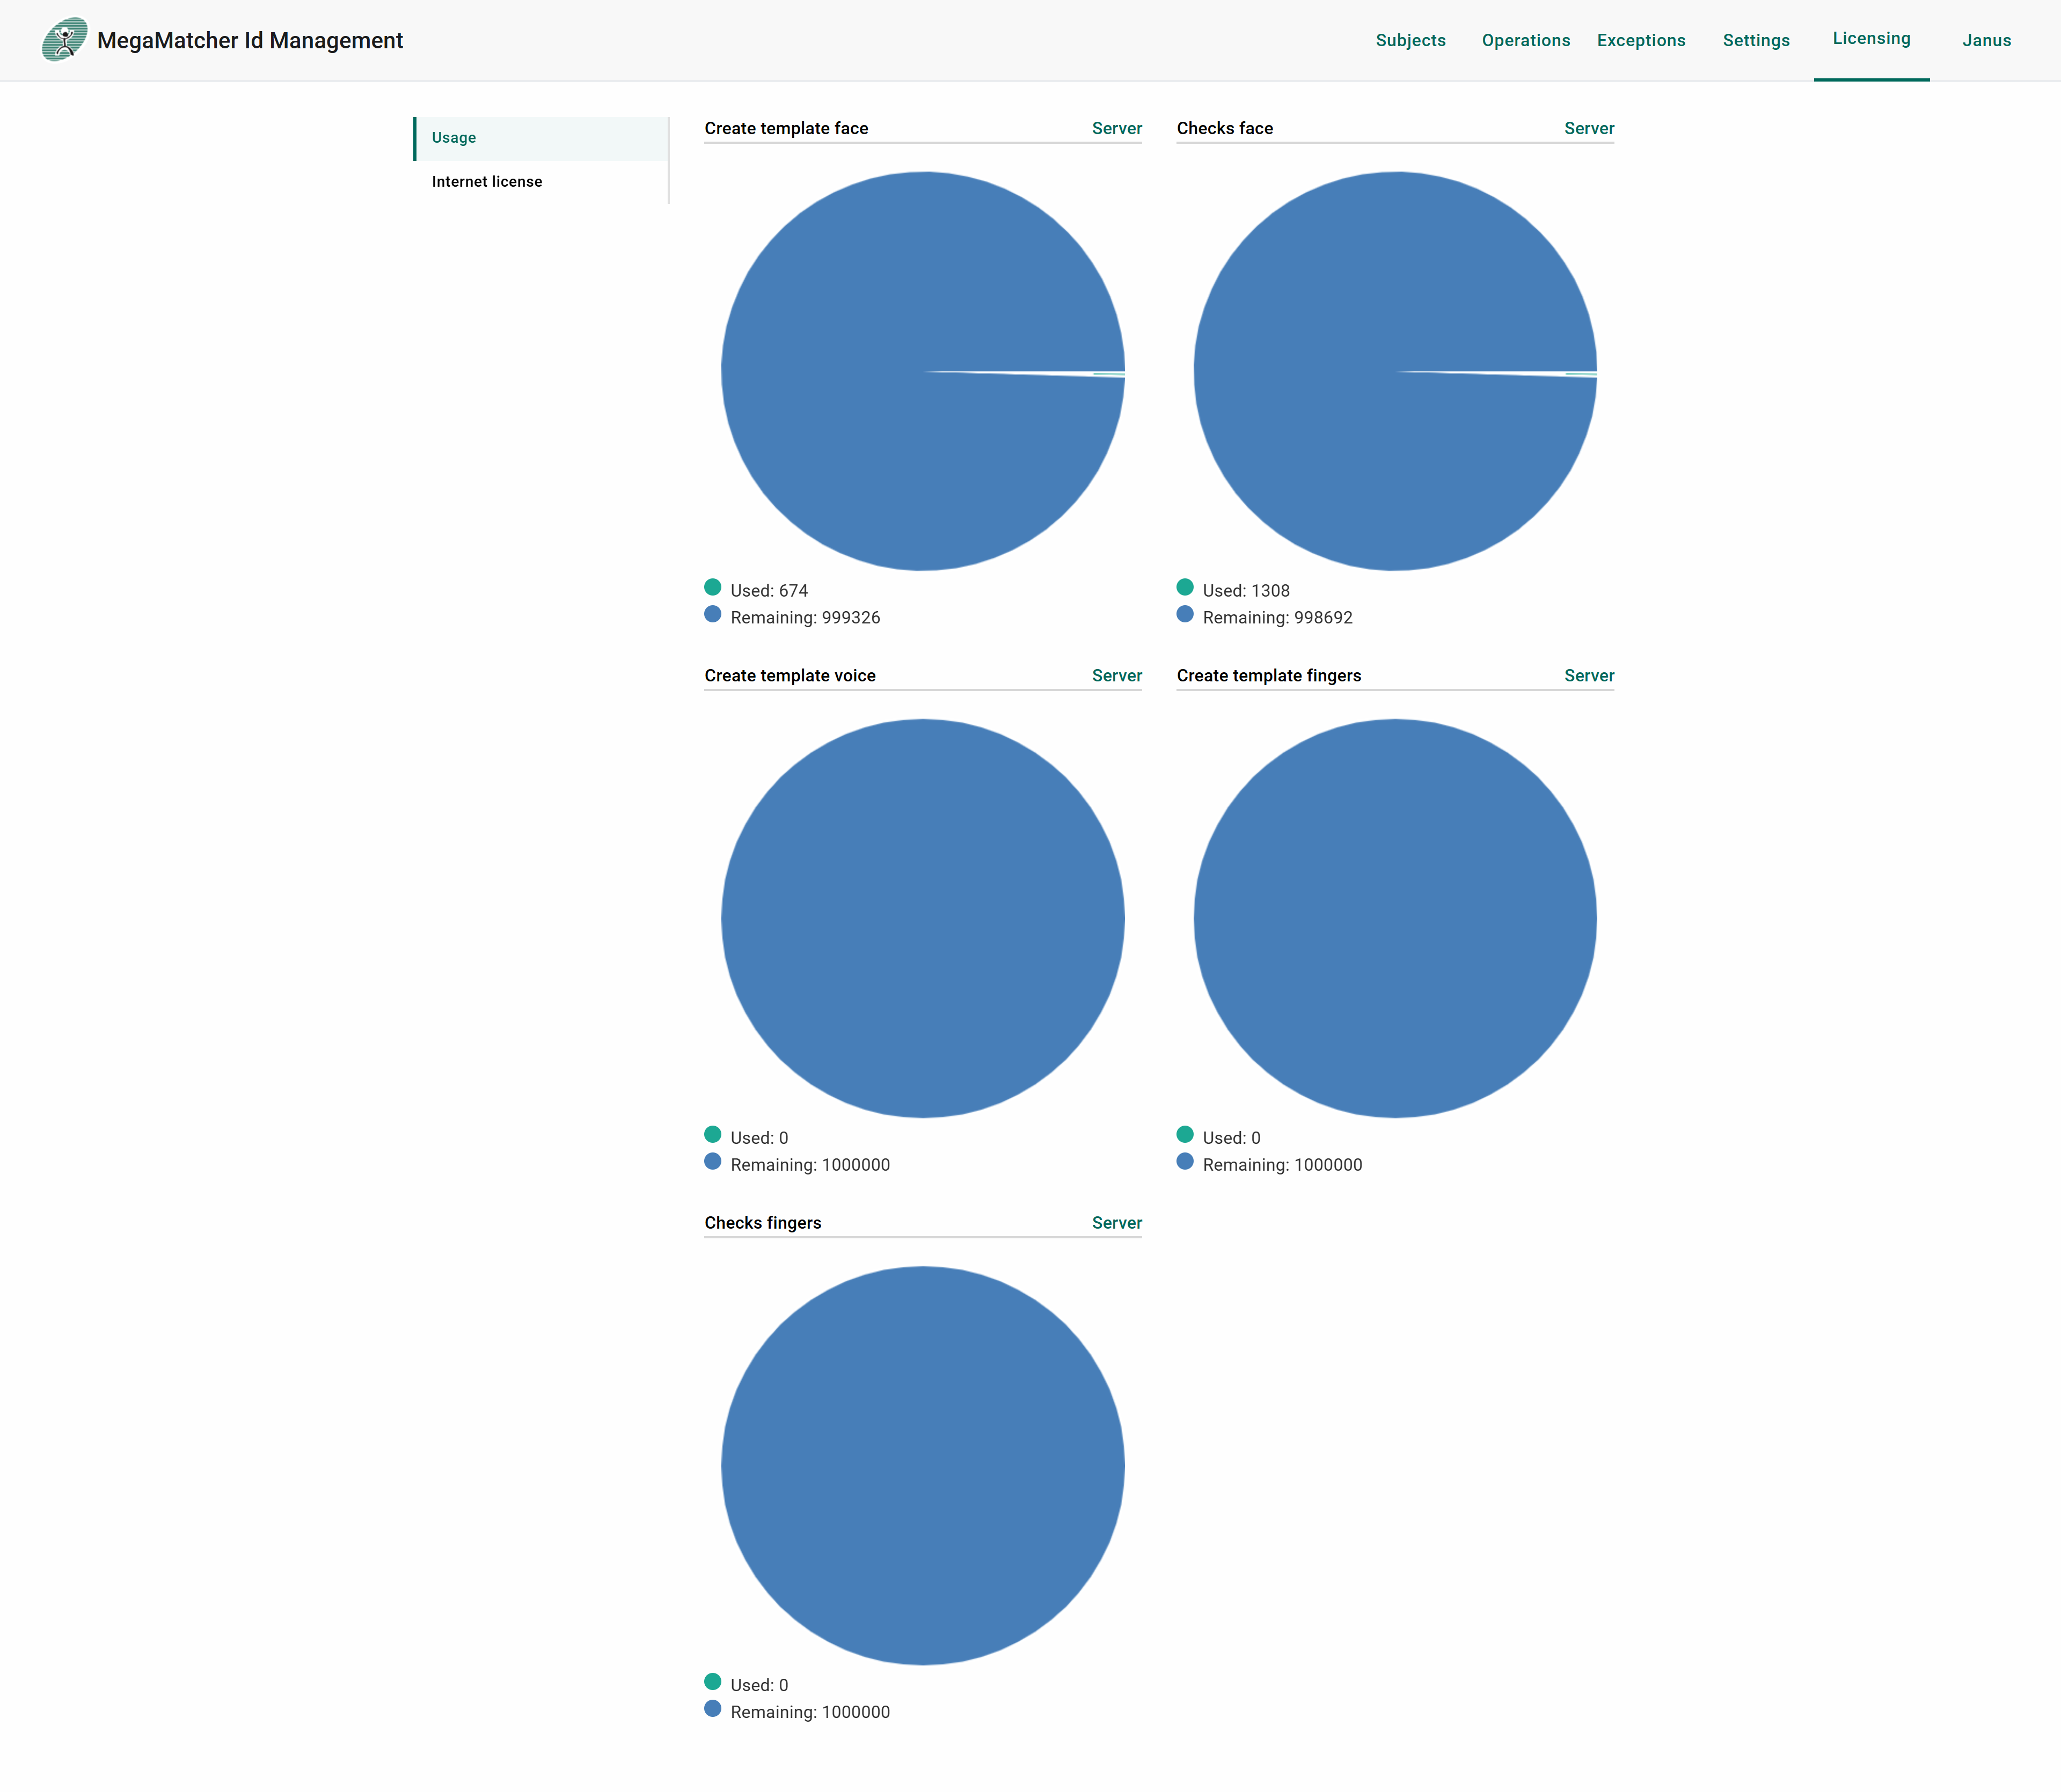The image size is (2061, 1792).
Task: Click the 'Used: 674' legend text
Action: pyautogui.click(x=769, y=590)
